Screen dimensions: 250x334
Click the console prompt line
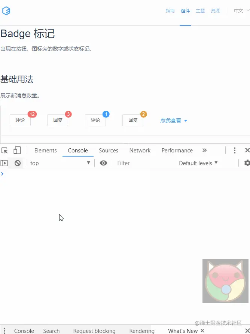point(125,174)
